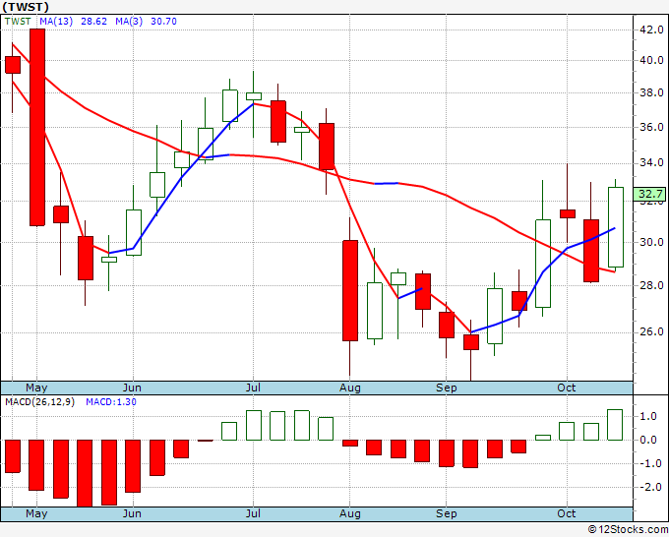
Task: Select Oct on the price chart's date axis
Action: click(567, 388)
